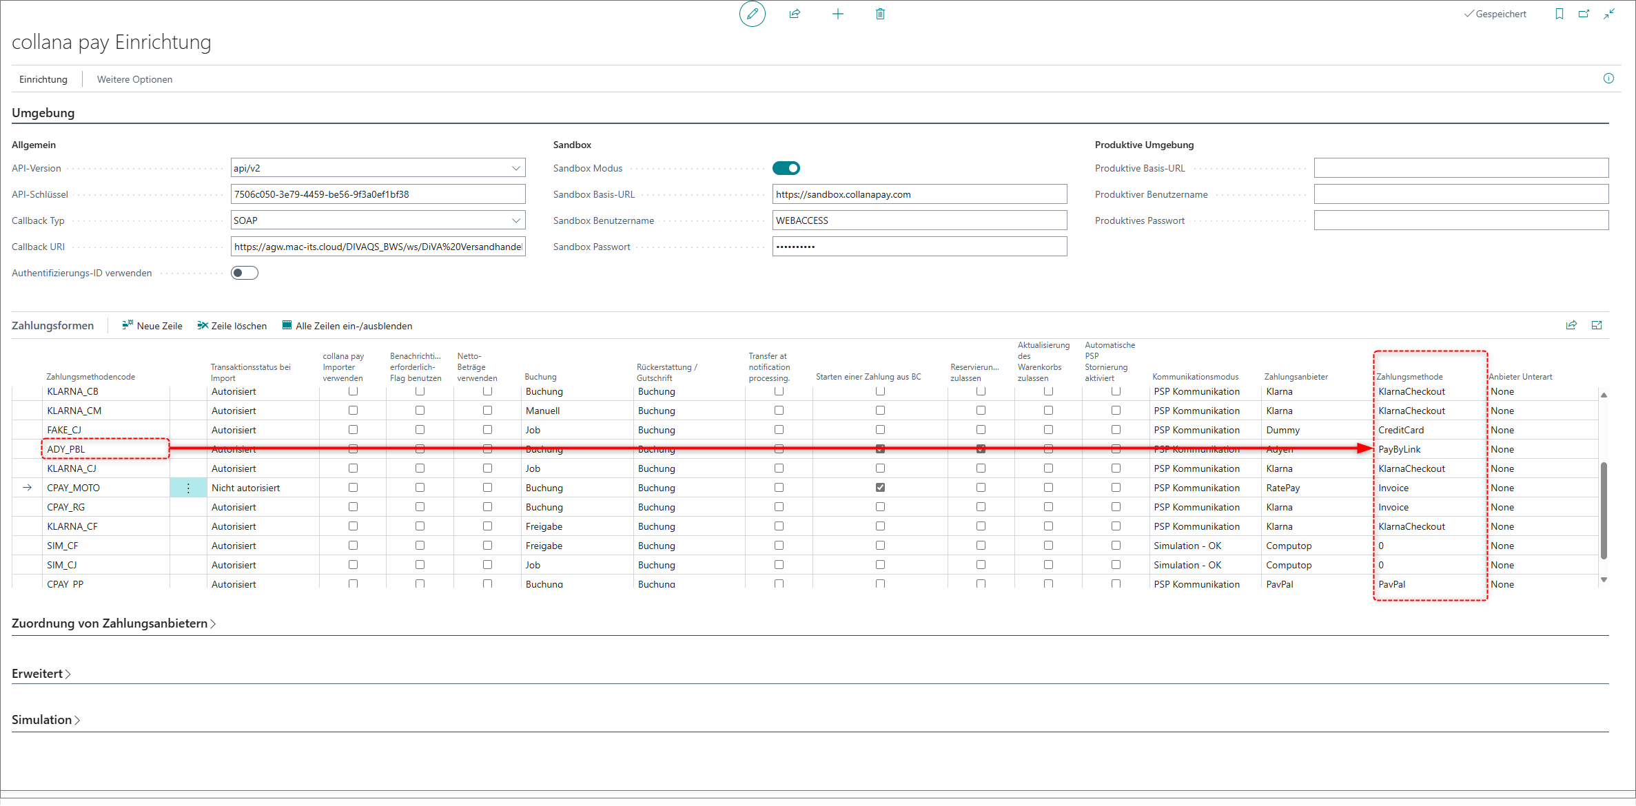
Task: Expand Zahlungsformen section to full view icon
Action: point(1597,325)
